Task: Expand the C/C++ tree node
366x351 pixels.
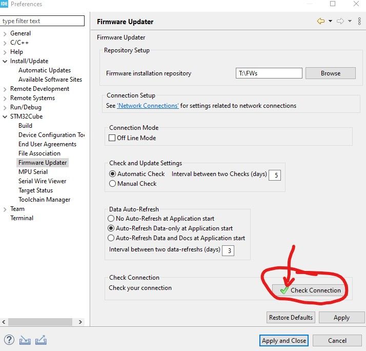Action: [x=5, y=43]
